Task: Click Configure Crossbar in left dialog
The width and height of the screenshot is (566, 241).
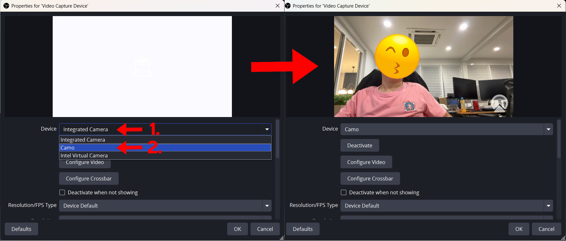Action: (x=89, y=179)
